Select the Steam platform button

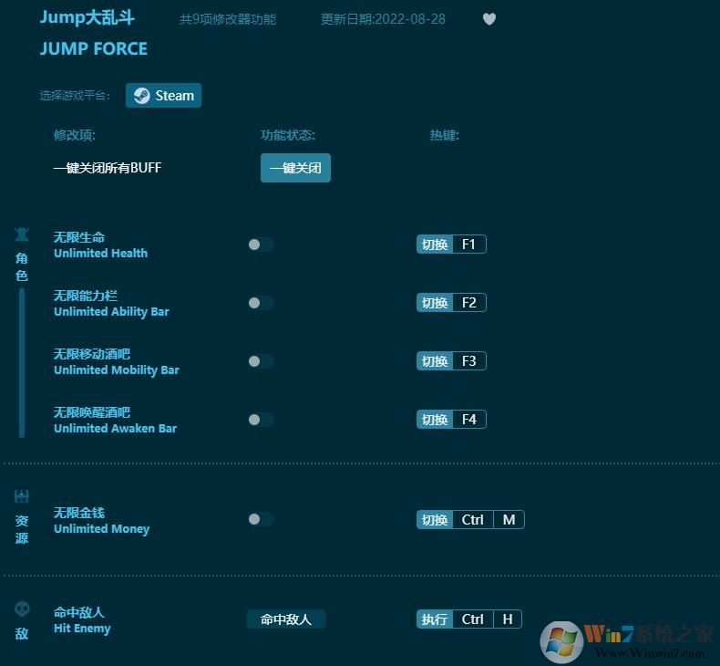pos(163,95)
